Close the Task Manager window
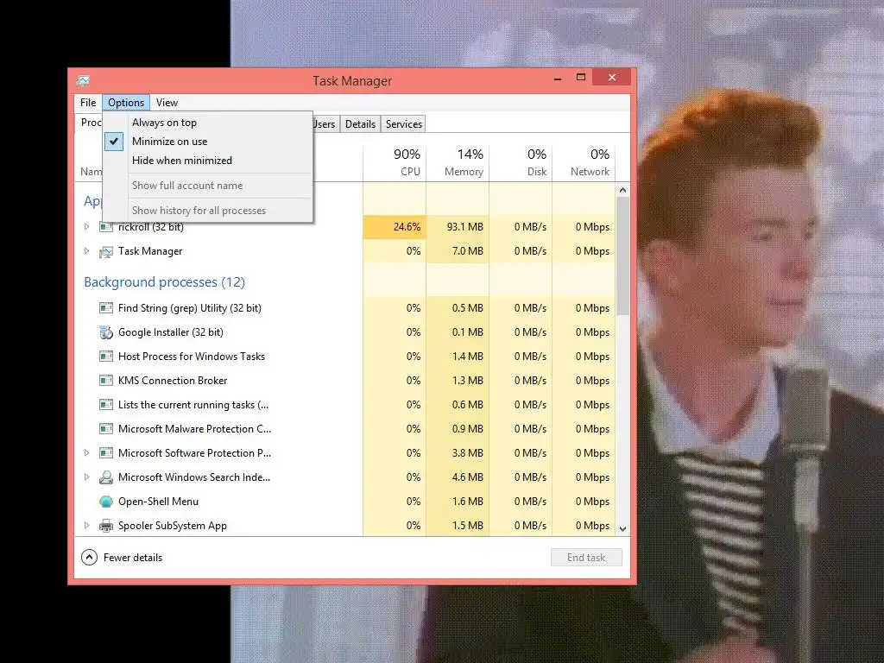 point(612,77)
